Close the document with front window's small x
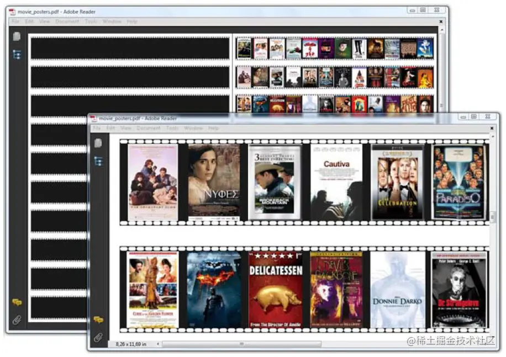 pyautogui.click(x=492, y=128)
